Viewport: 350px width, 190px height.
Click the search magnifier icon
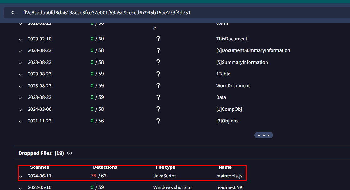[x=13, y=13]
